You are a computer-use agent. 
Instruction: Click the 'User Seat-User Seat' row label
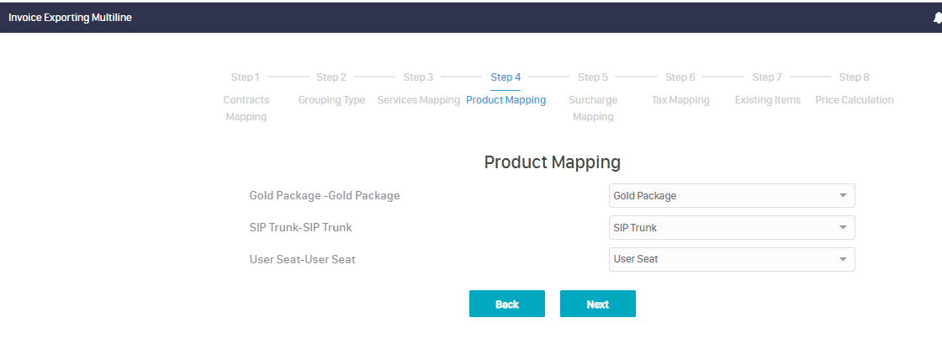click(302, 260)
